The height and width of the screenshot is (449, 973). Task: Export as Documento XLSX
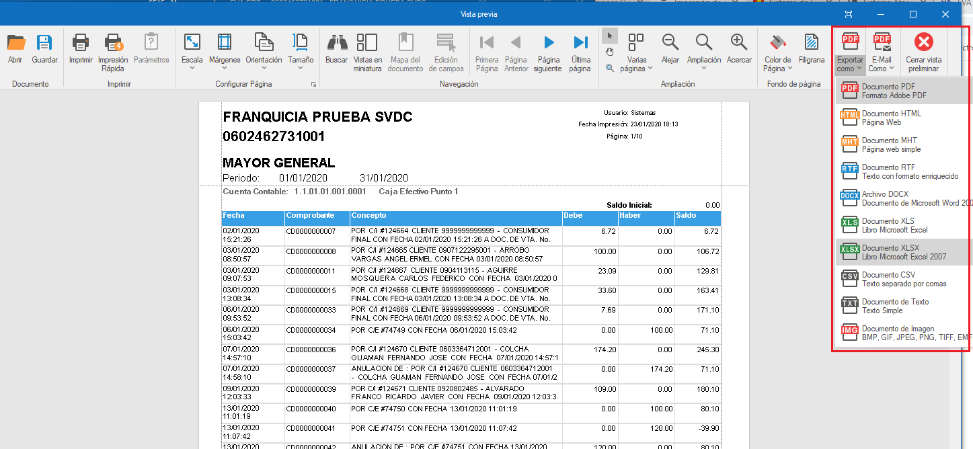902,252
